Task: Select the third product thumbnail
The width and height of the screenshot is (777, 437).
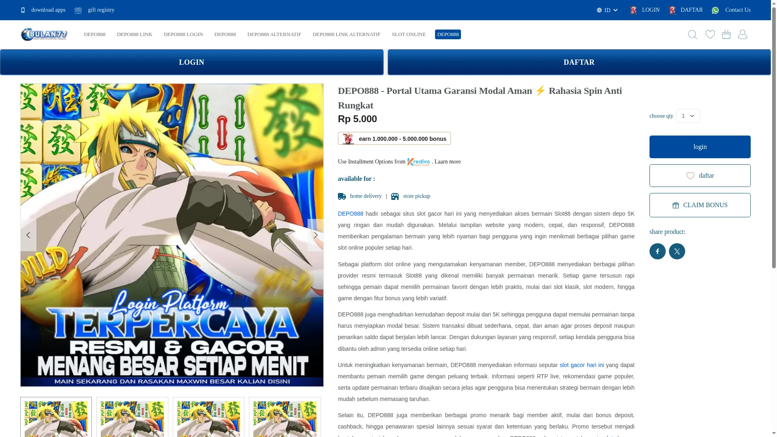Action: click(208, 417)
